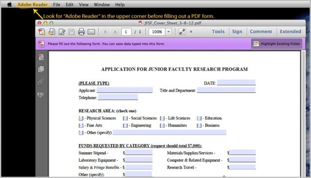Open the toolbar options small dropdown arrow
This screenshot has height=178, width=311.
191,32
